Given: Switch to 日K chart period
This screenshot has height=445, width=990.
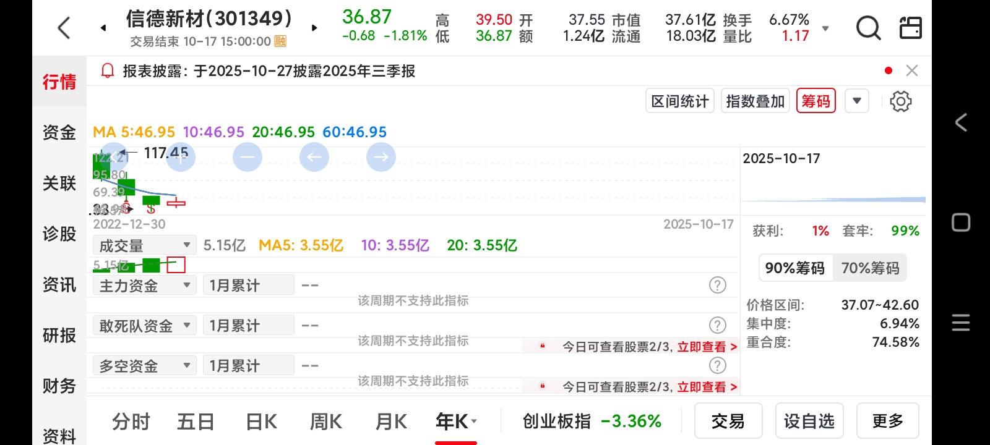Looking at the screenshot, I should [261, 422].
